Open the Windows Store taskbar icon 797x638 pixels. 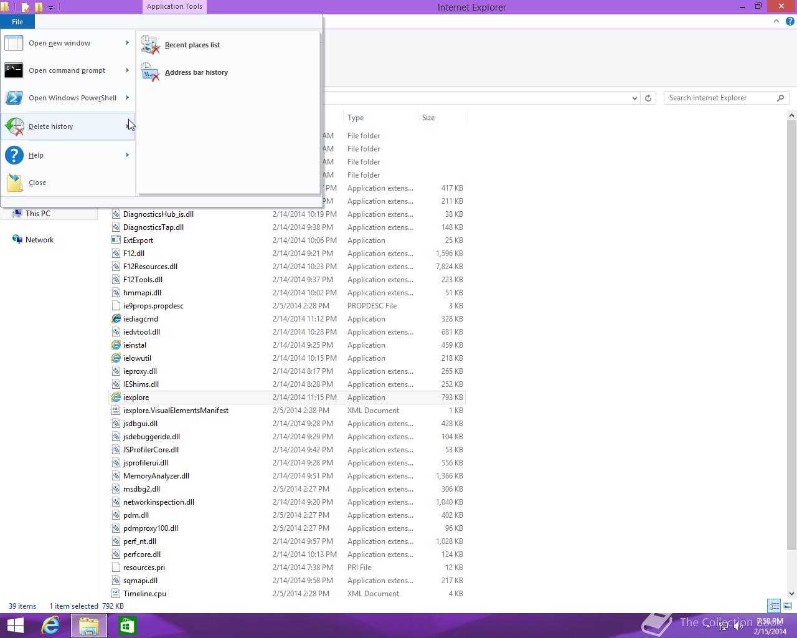(x=127, y=626)
